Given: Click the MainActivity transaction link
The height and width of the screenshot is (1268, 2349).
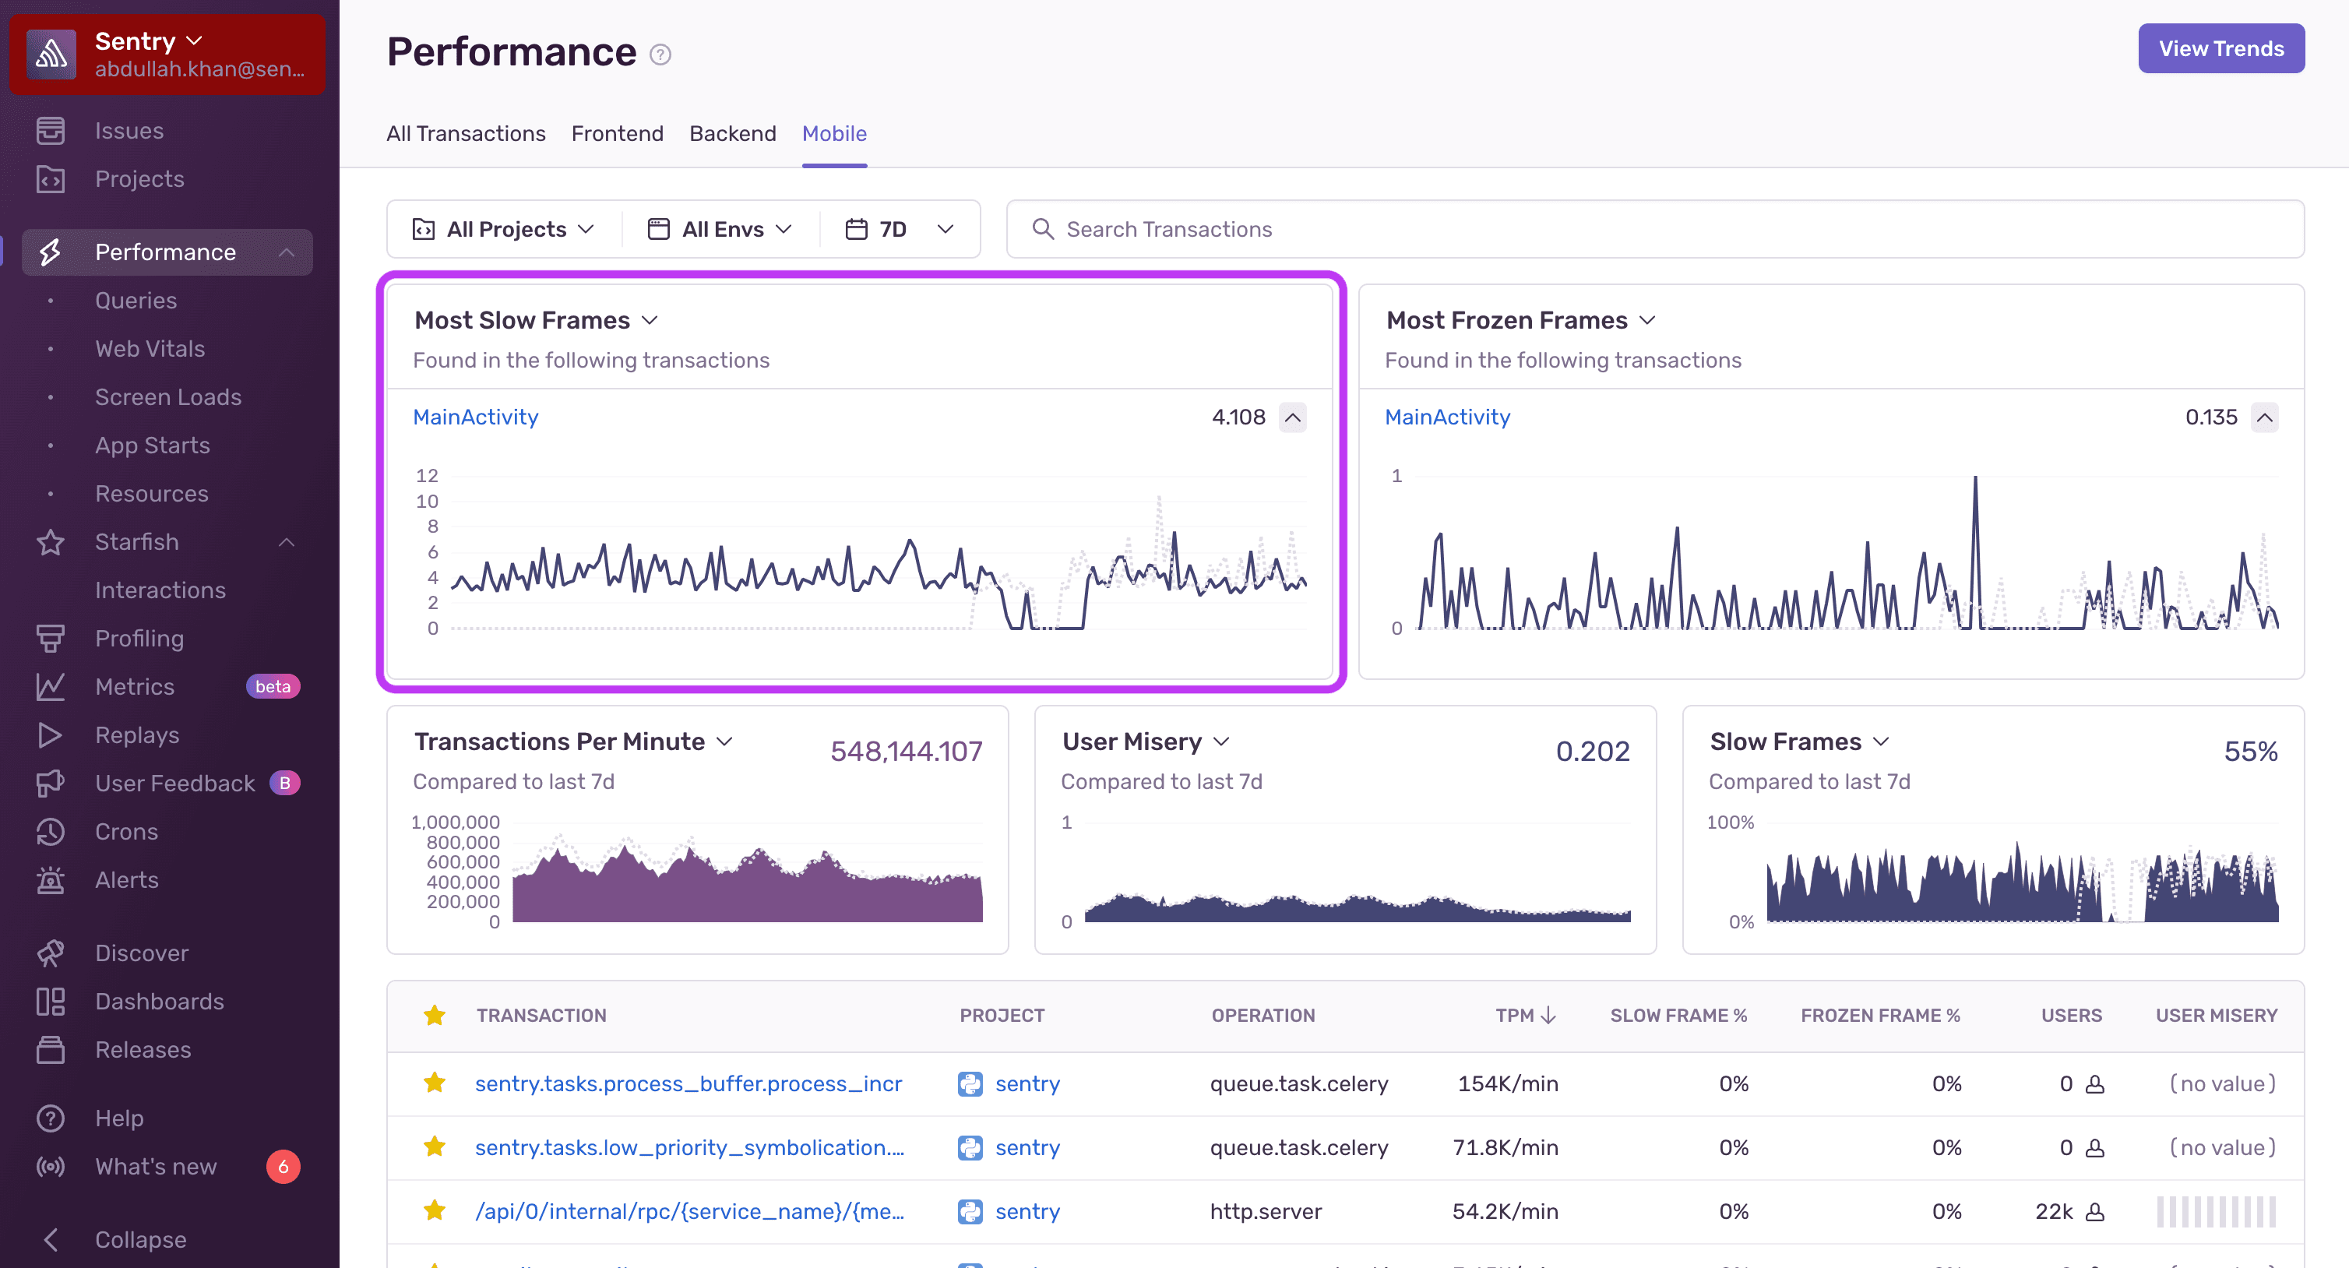Looking at the screenshot, I should pyautogui.click(x=473, y=415).
